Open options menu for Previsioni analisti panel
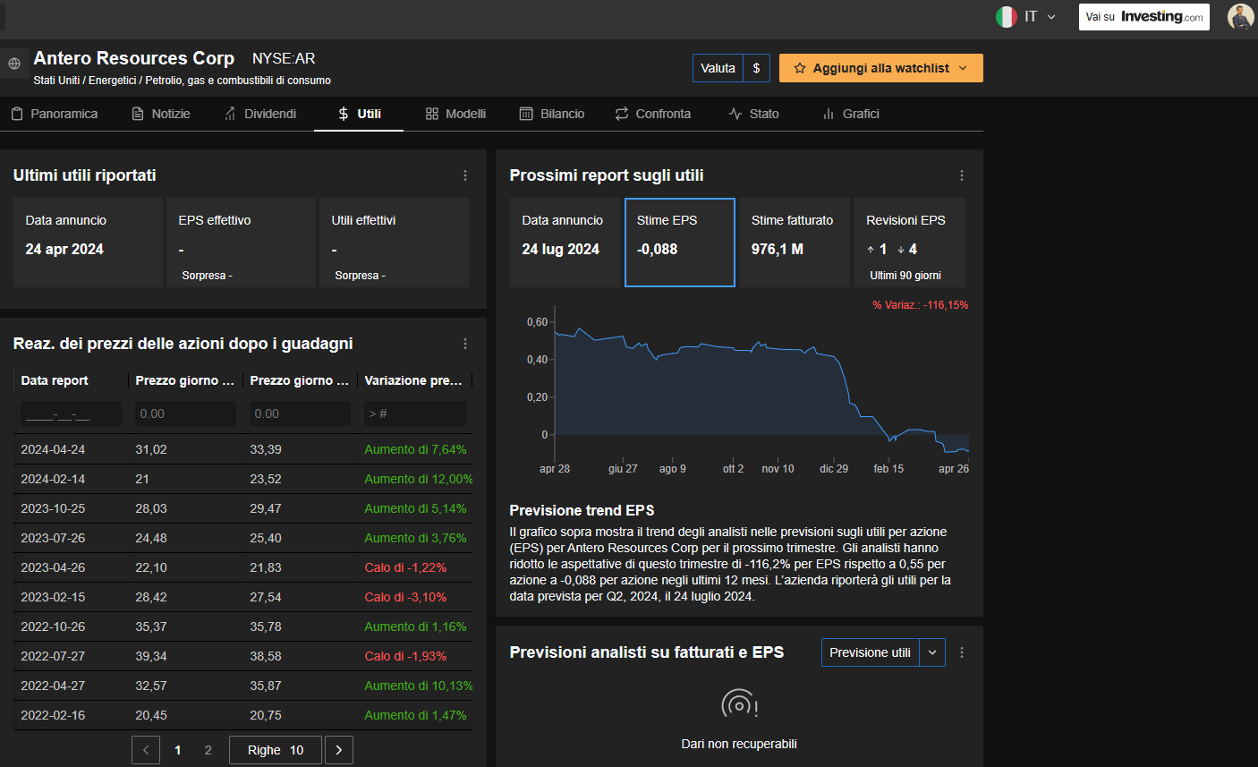 962,652
